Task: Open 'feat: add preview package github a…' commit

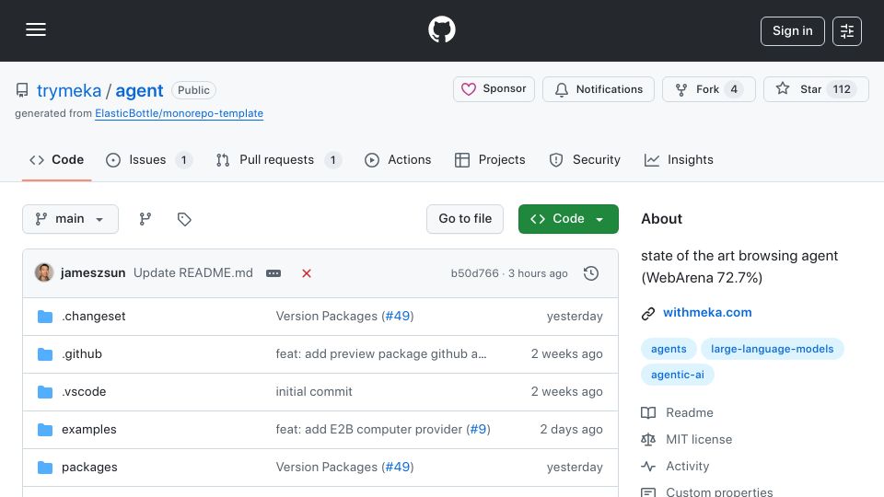Action: click(381, 353)
